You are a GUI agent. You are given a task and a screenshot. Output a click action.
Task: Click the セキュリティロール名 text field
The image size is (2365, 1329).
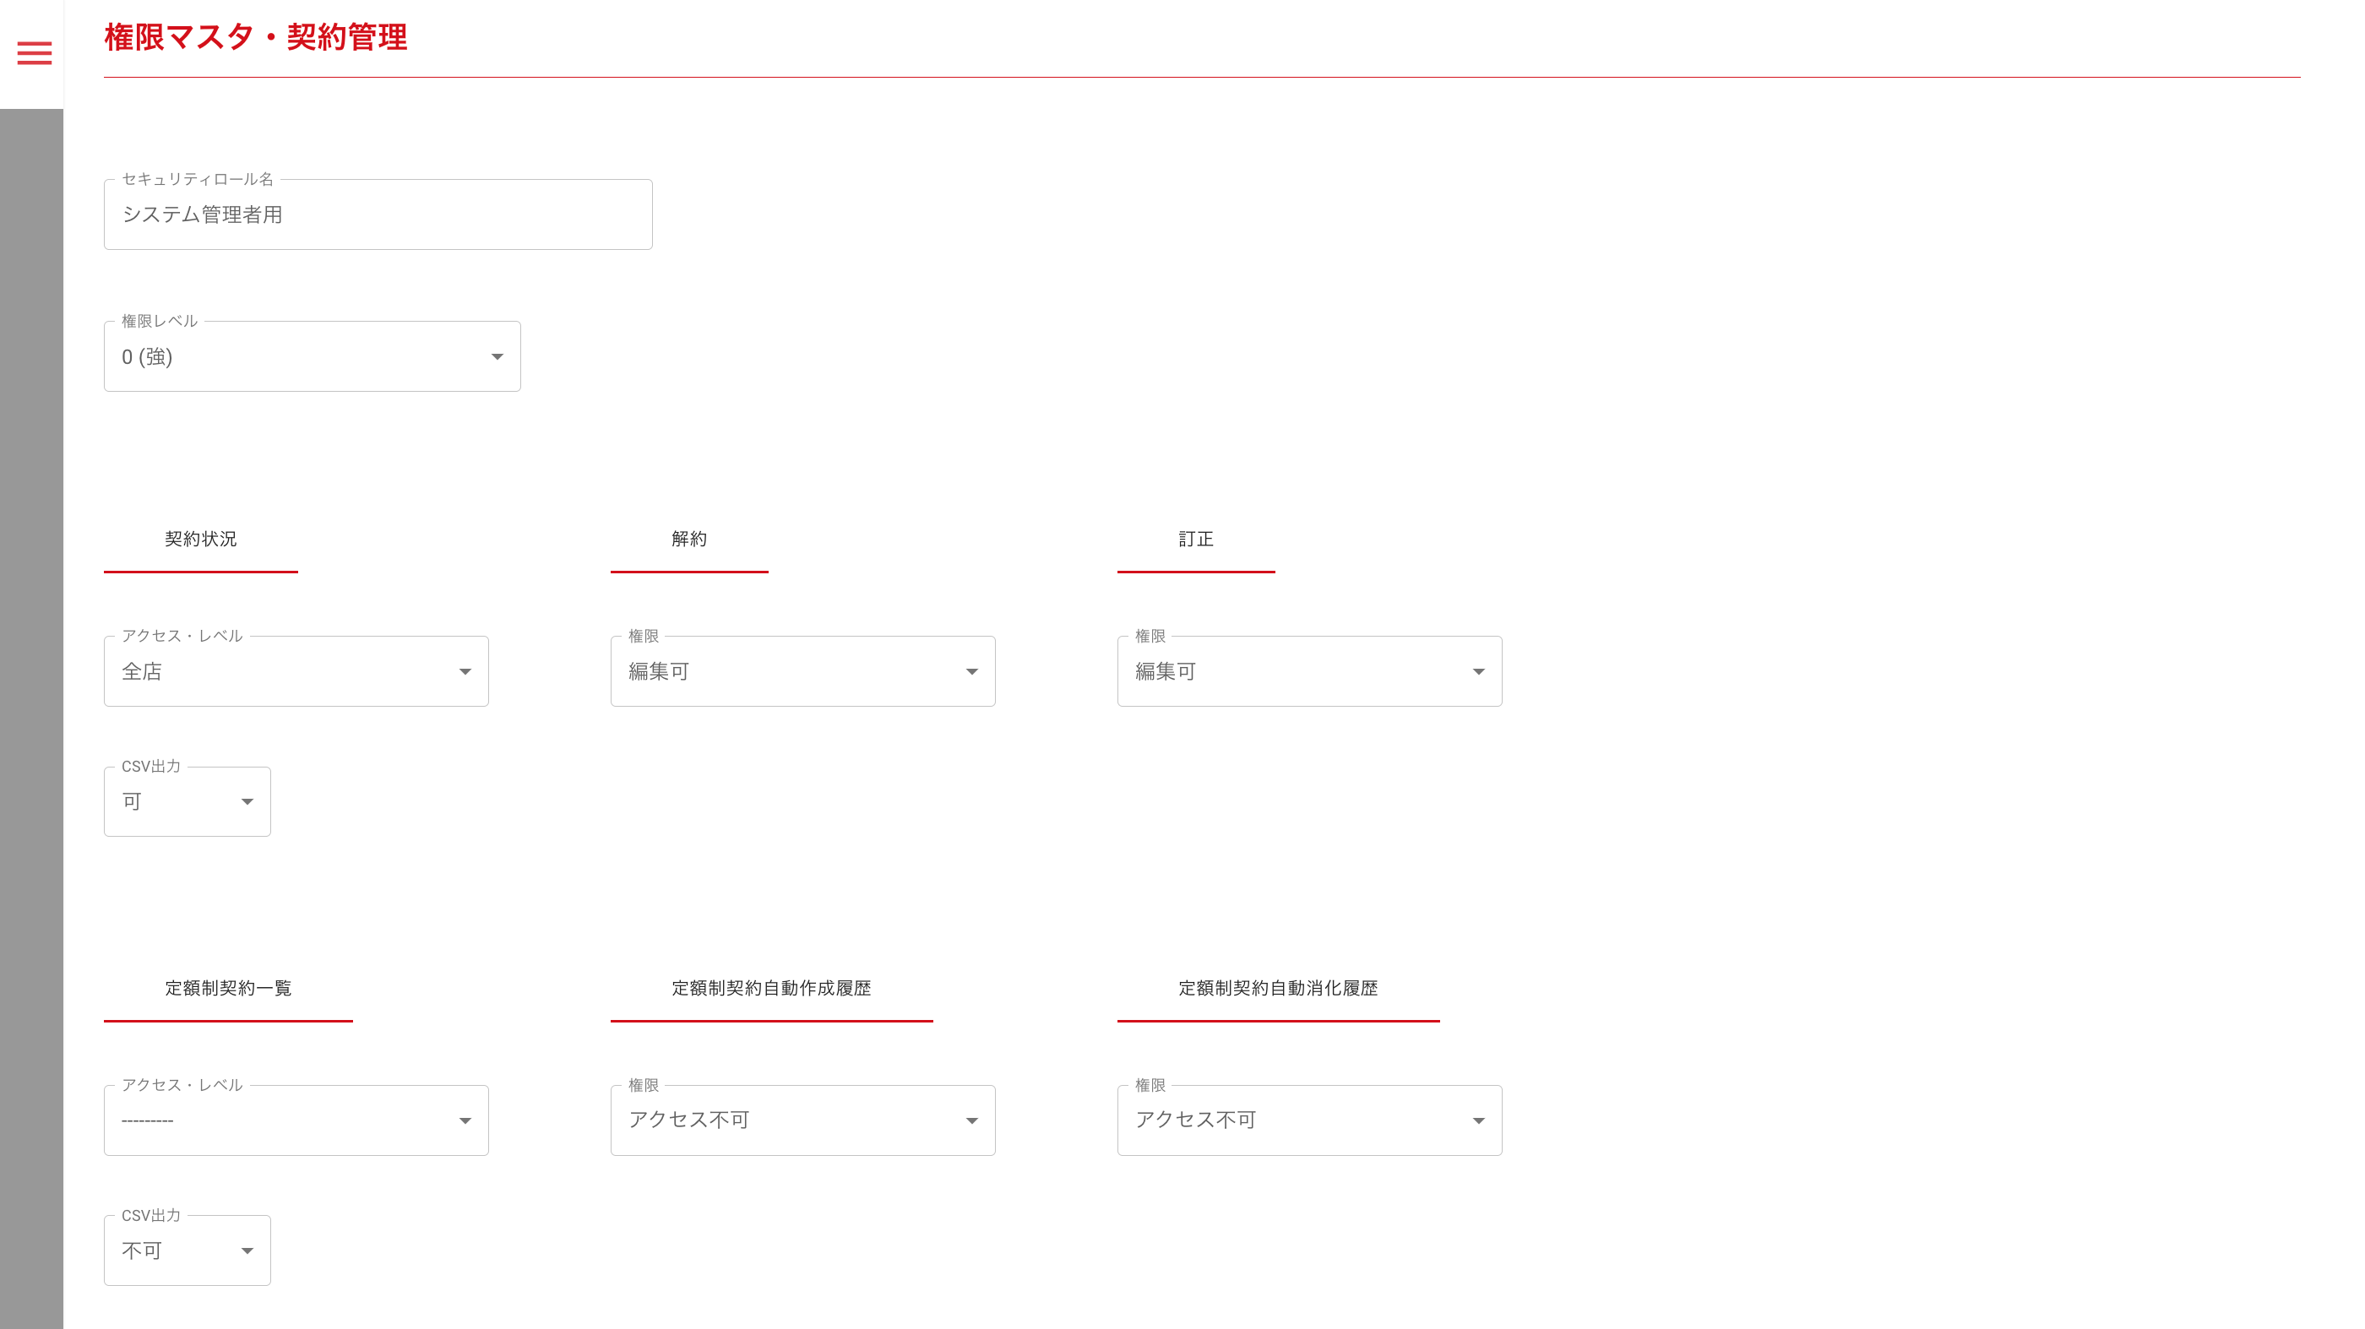[378, 214]
